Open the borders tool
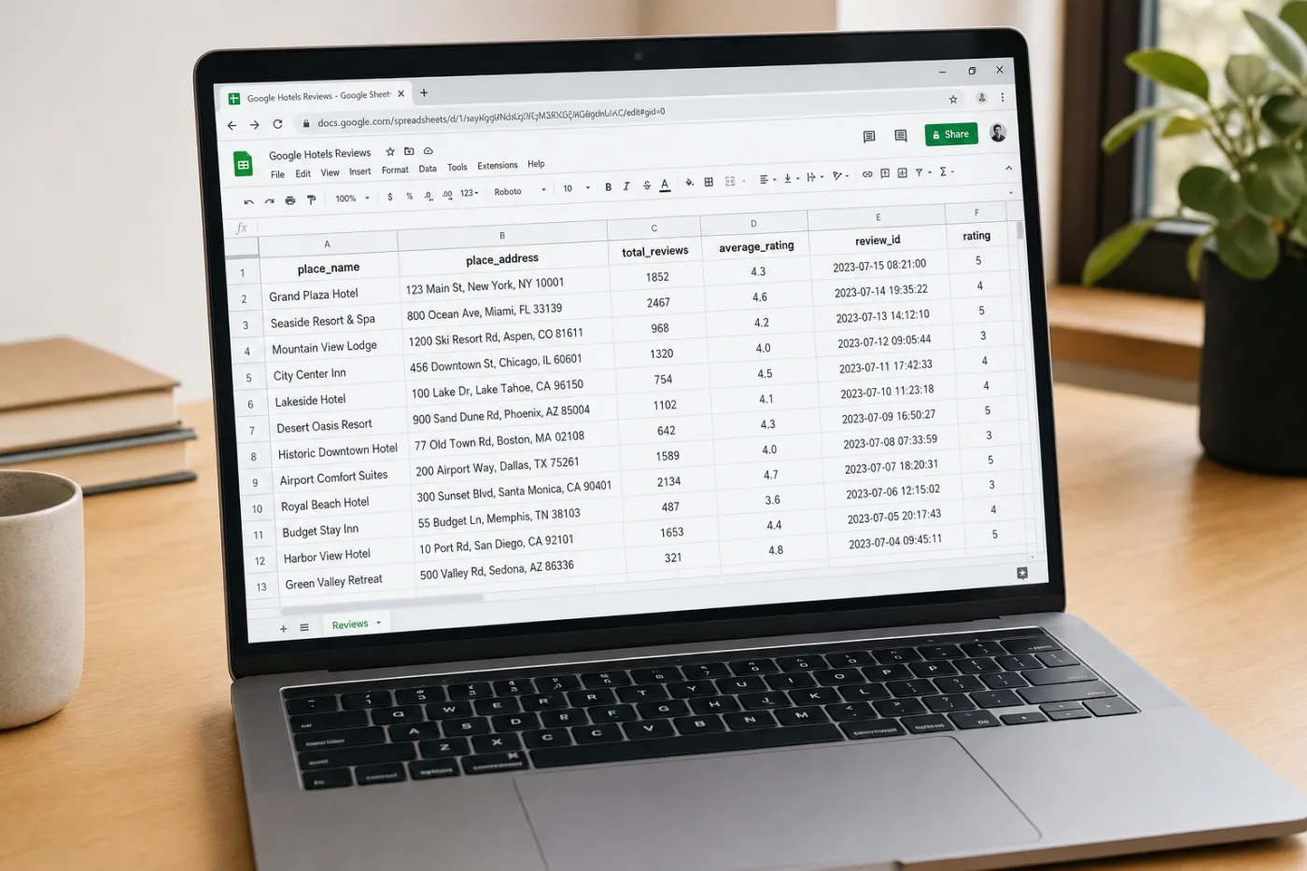 (709, 182)
